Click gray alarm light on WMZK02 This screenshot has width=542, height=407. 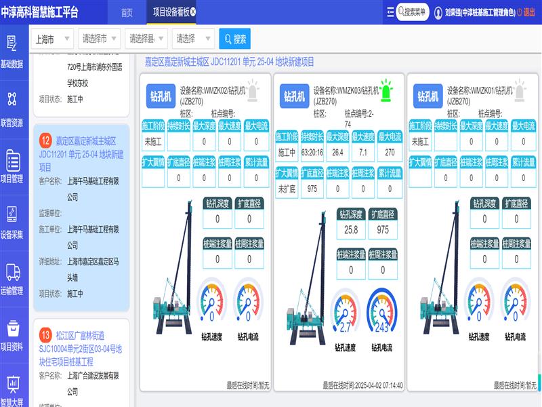[x=253, y=88]
